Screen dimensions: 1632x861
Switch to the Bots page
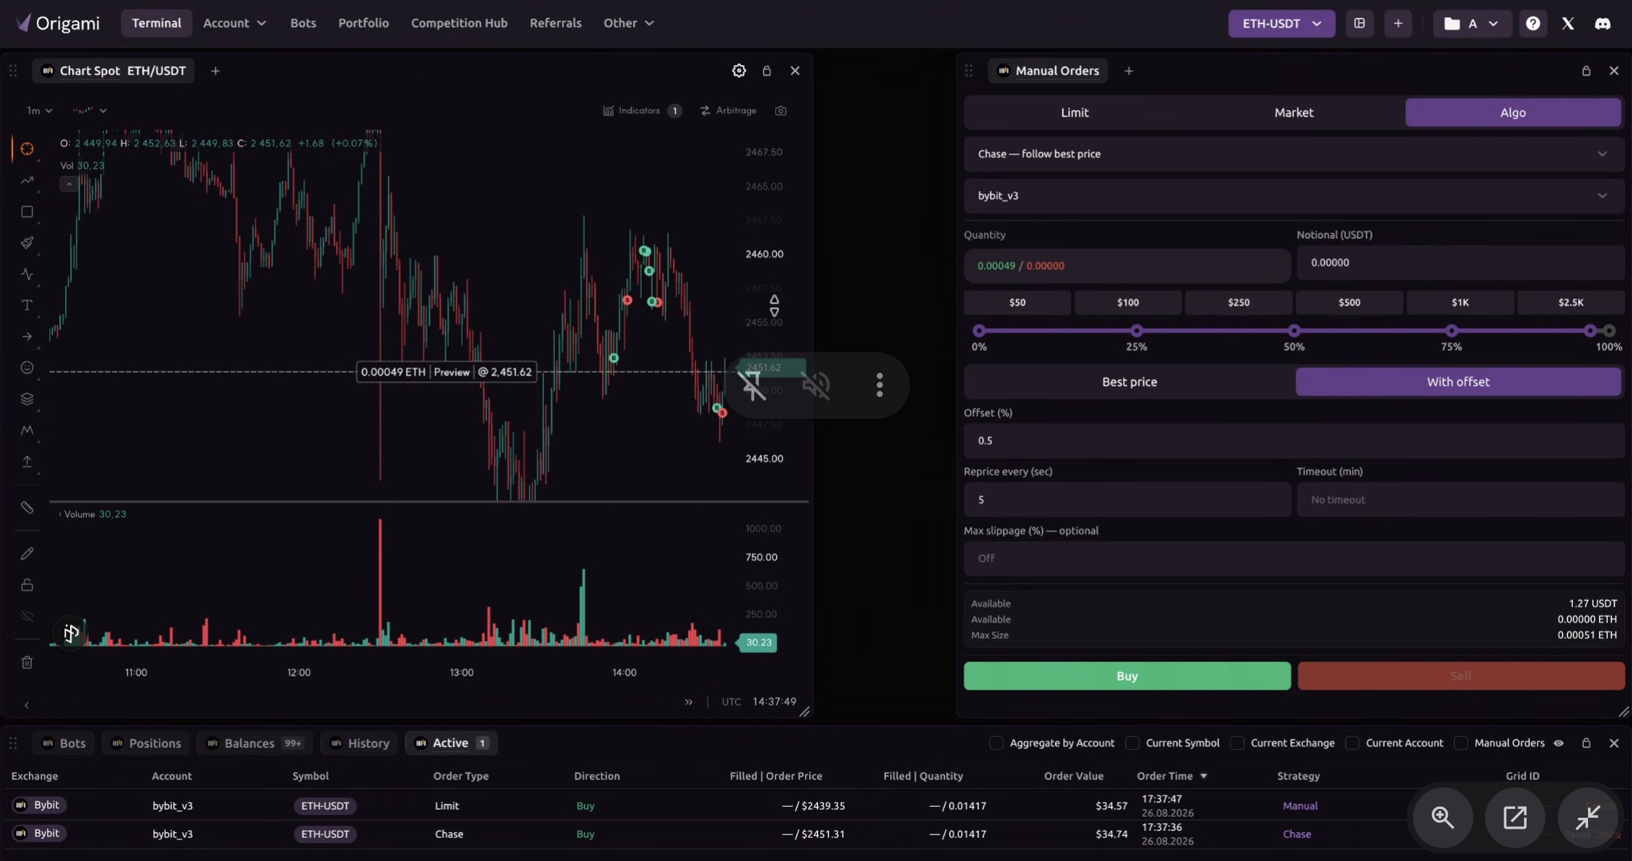pos(303,23)
